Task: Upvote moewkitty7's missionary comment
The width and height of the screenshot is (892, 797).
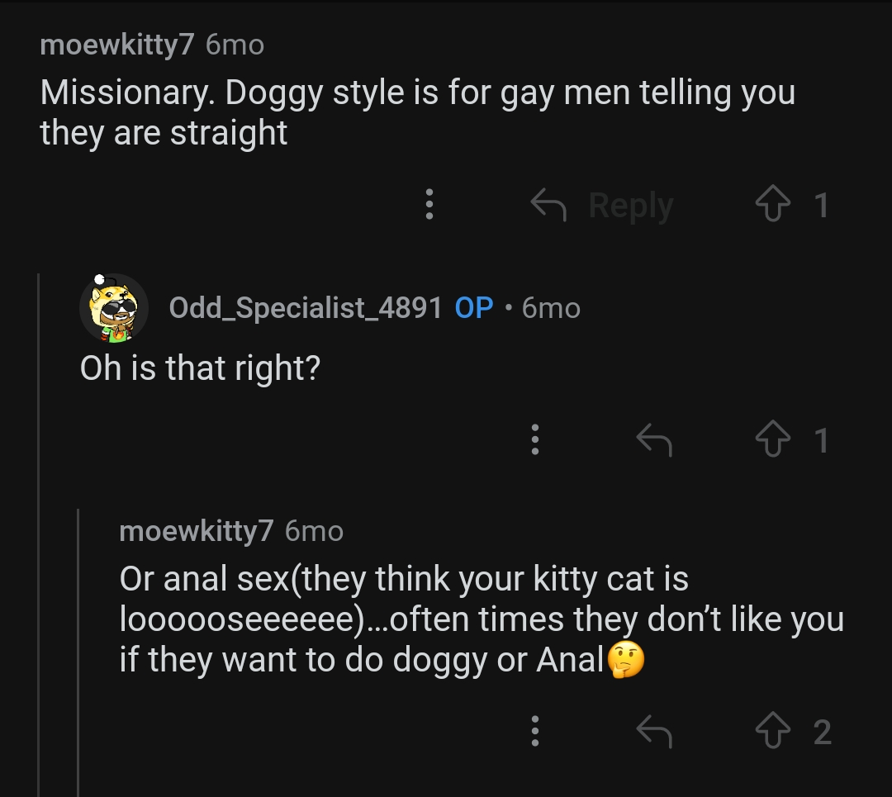Action: 773,205
